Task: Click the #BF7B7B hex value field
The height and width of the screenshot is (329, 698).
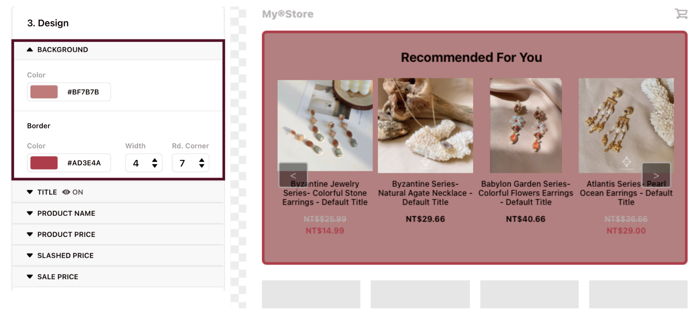Action: click(83, 92)
